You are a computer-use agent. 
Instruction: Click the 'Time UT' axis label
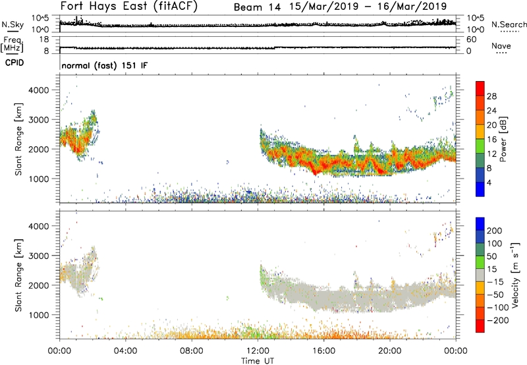[258, 361]
